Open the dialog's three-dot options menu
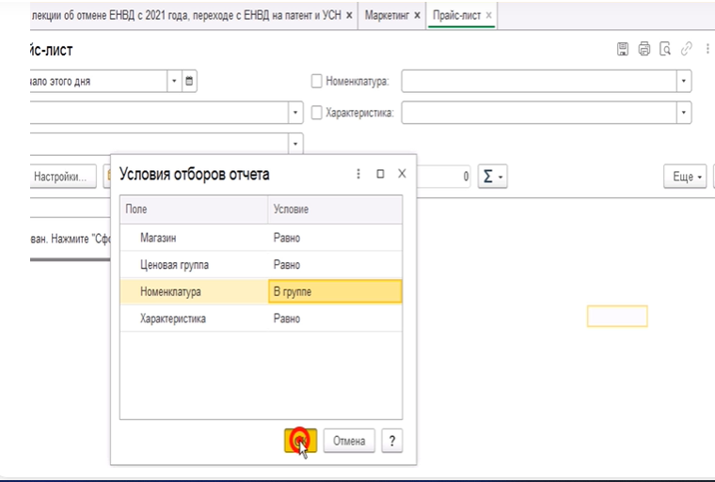Viewport: 715px width, 482px height. pos(358,174)
